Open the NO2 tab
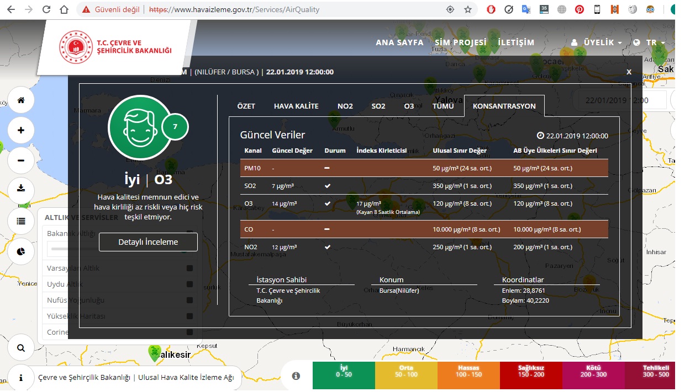Image resolution: width=690 pixels, height=392 pixels. pyautogui.click(x=345, y=106)
